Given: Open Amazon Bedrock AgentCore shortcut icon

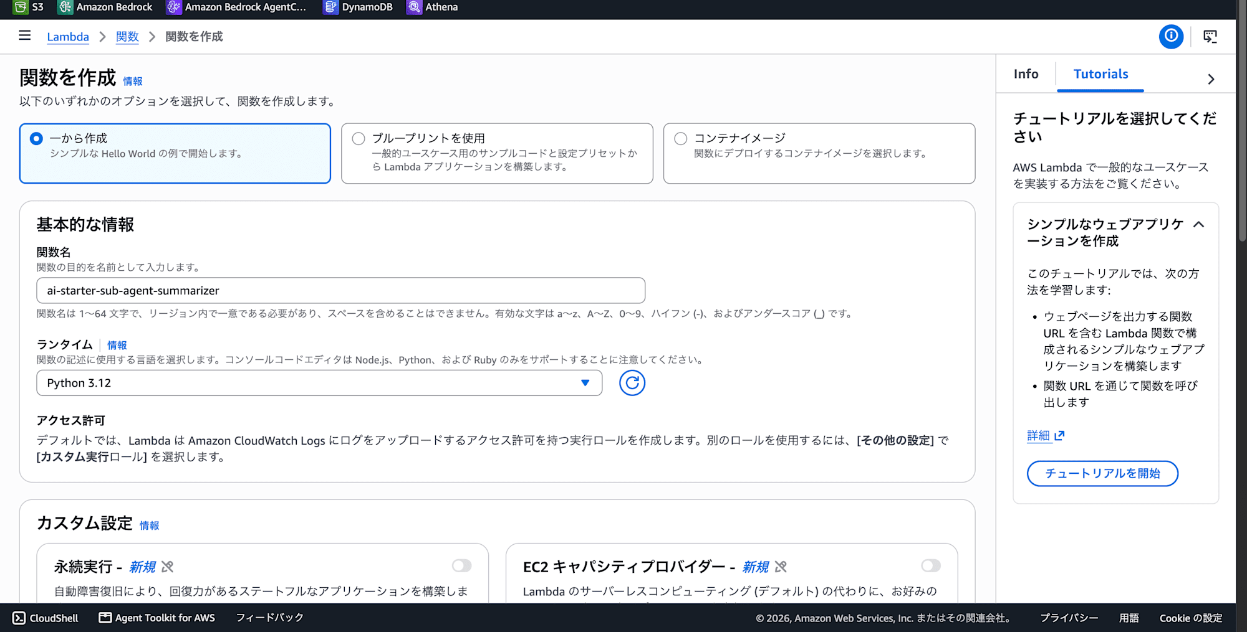Looking at the screenshot, I should [x=173, y=7].
